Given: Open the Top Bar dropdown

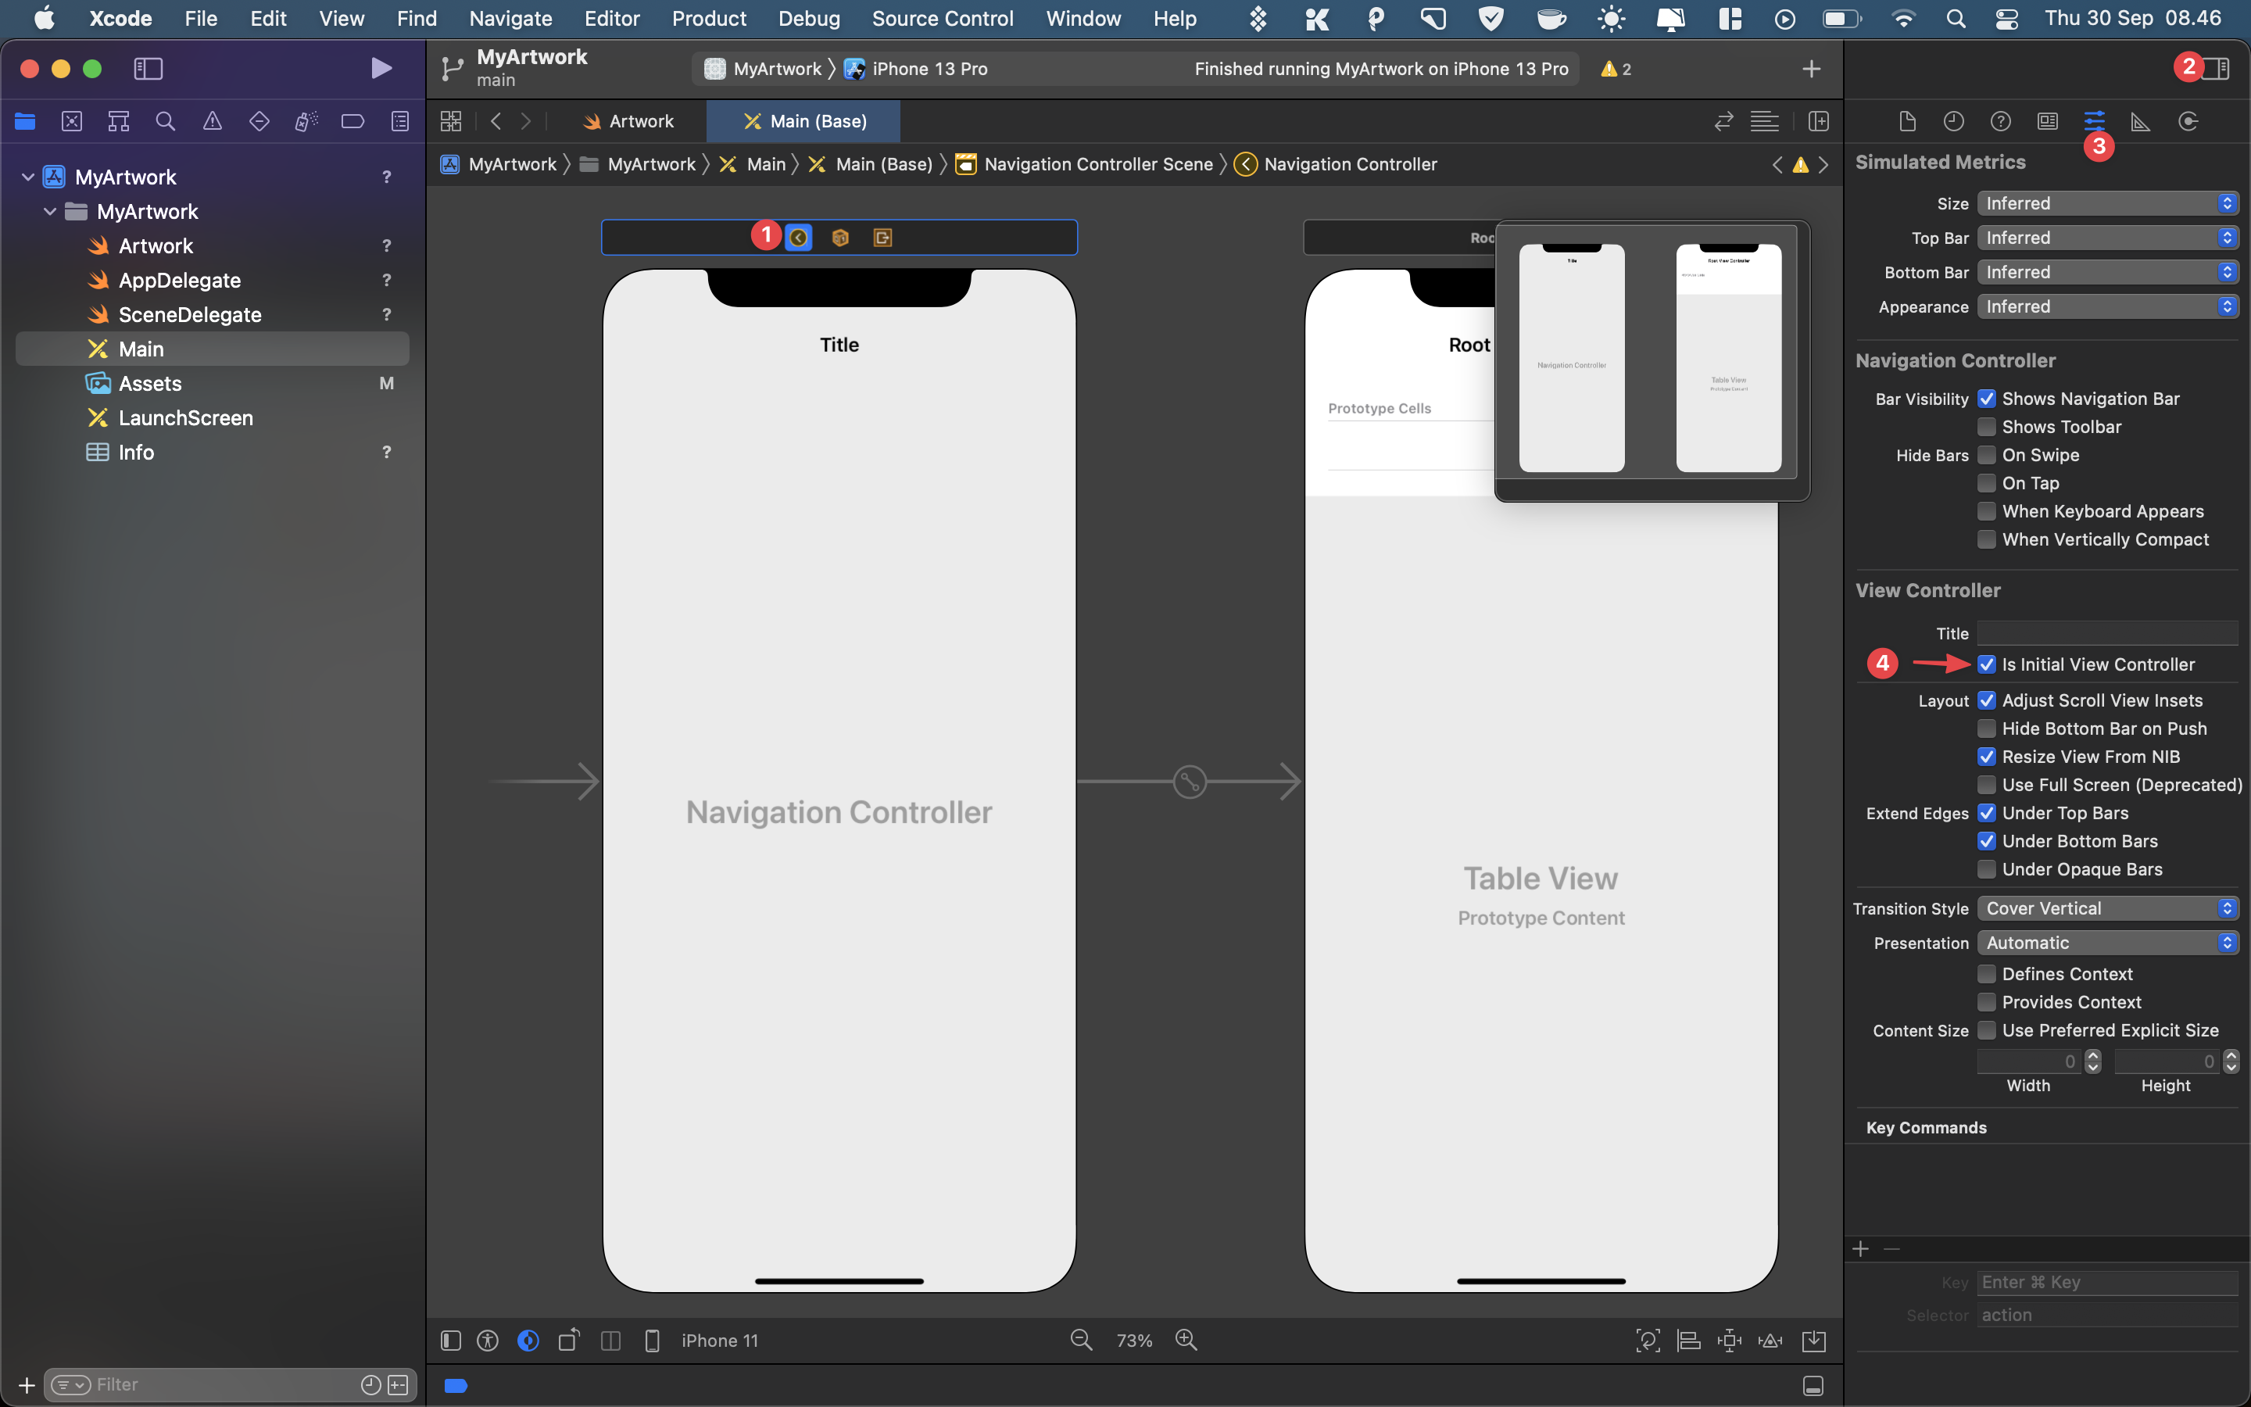Looking at the screenshot, I should 2107,238.
